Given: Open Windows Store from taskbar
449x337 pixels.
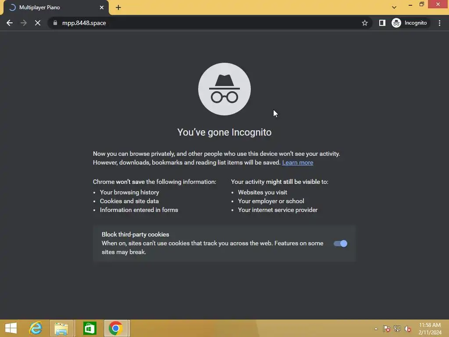Looking at the screenshot, I should tap(89, 328).
